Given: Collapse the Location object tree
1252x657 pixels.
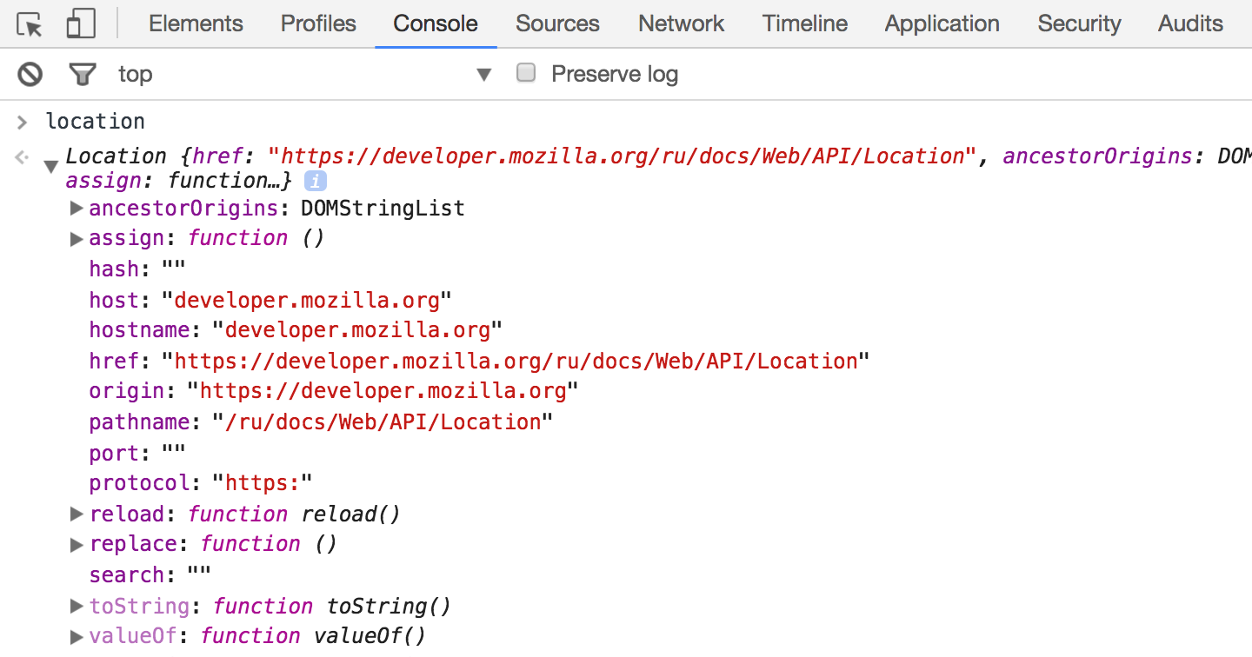Looking at the screenshot, I should point(51,163).
